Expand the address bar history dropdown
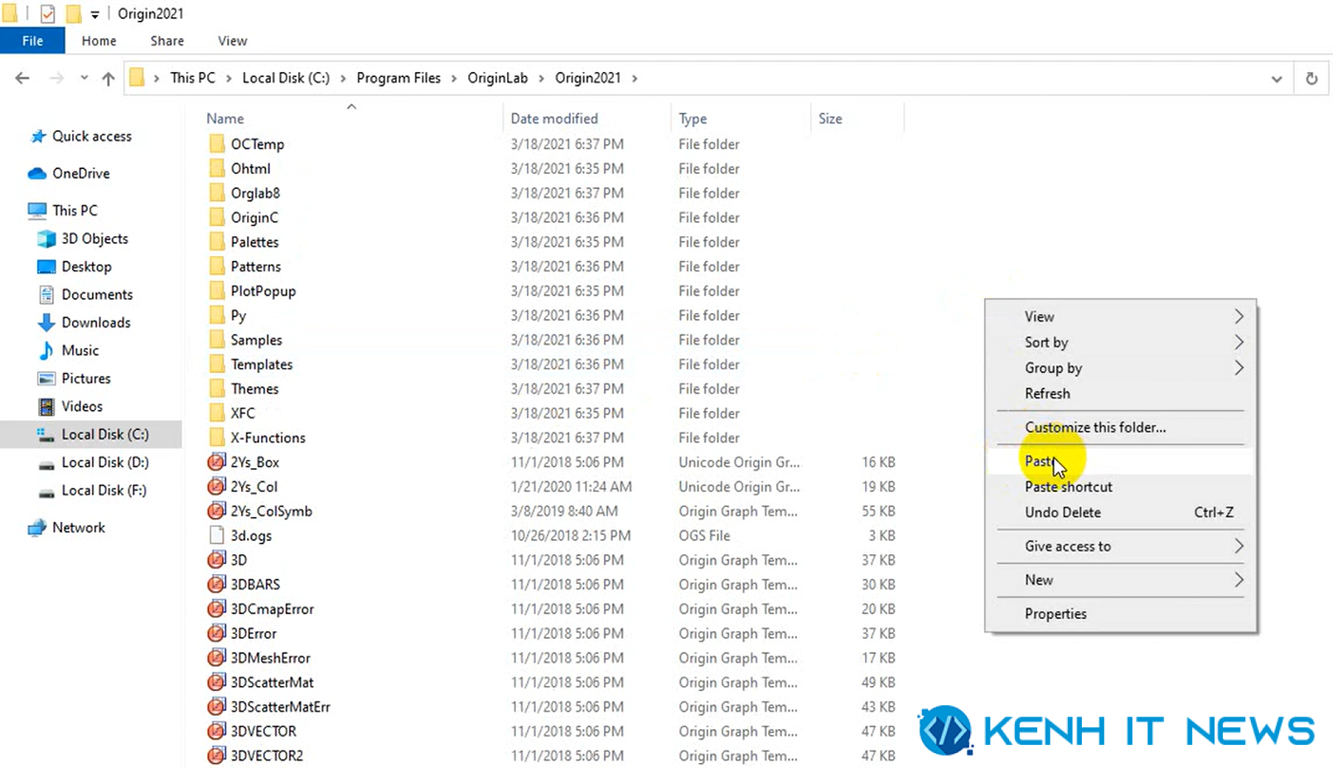Viewport: 1333px width, 768px height. [x=1277, y=79]
